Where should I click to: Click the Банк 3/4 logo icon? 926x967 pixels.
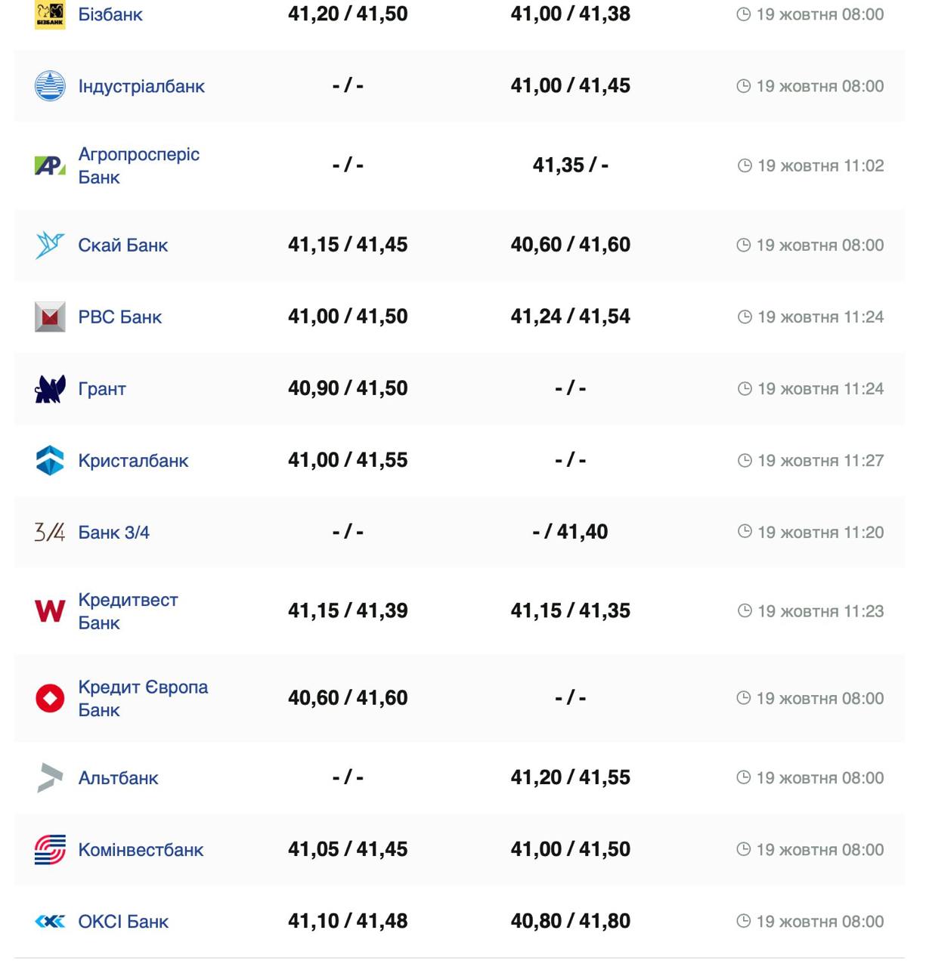click(x=50, y=533)
